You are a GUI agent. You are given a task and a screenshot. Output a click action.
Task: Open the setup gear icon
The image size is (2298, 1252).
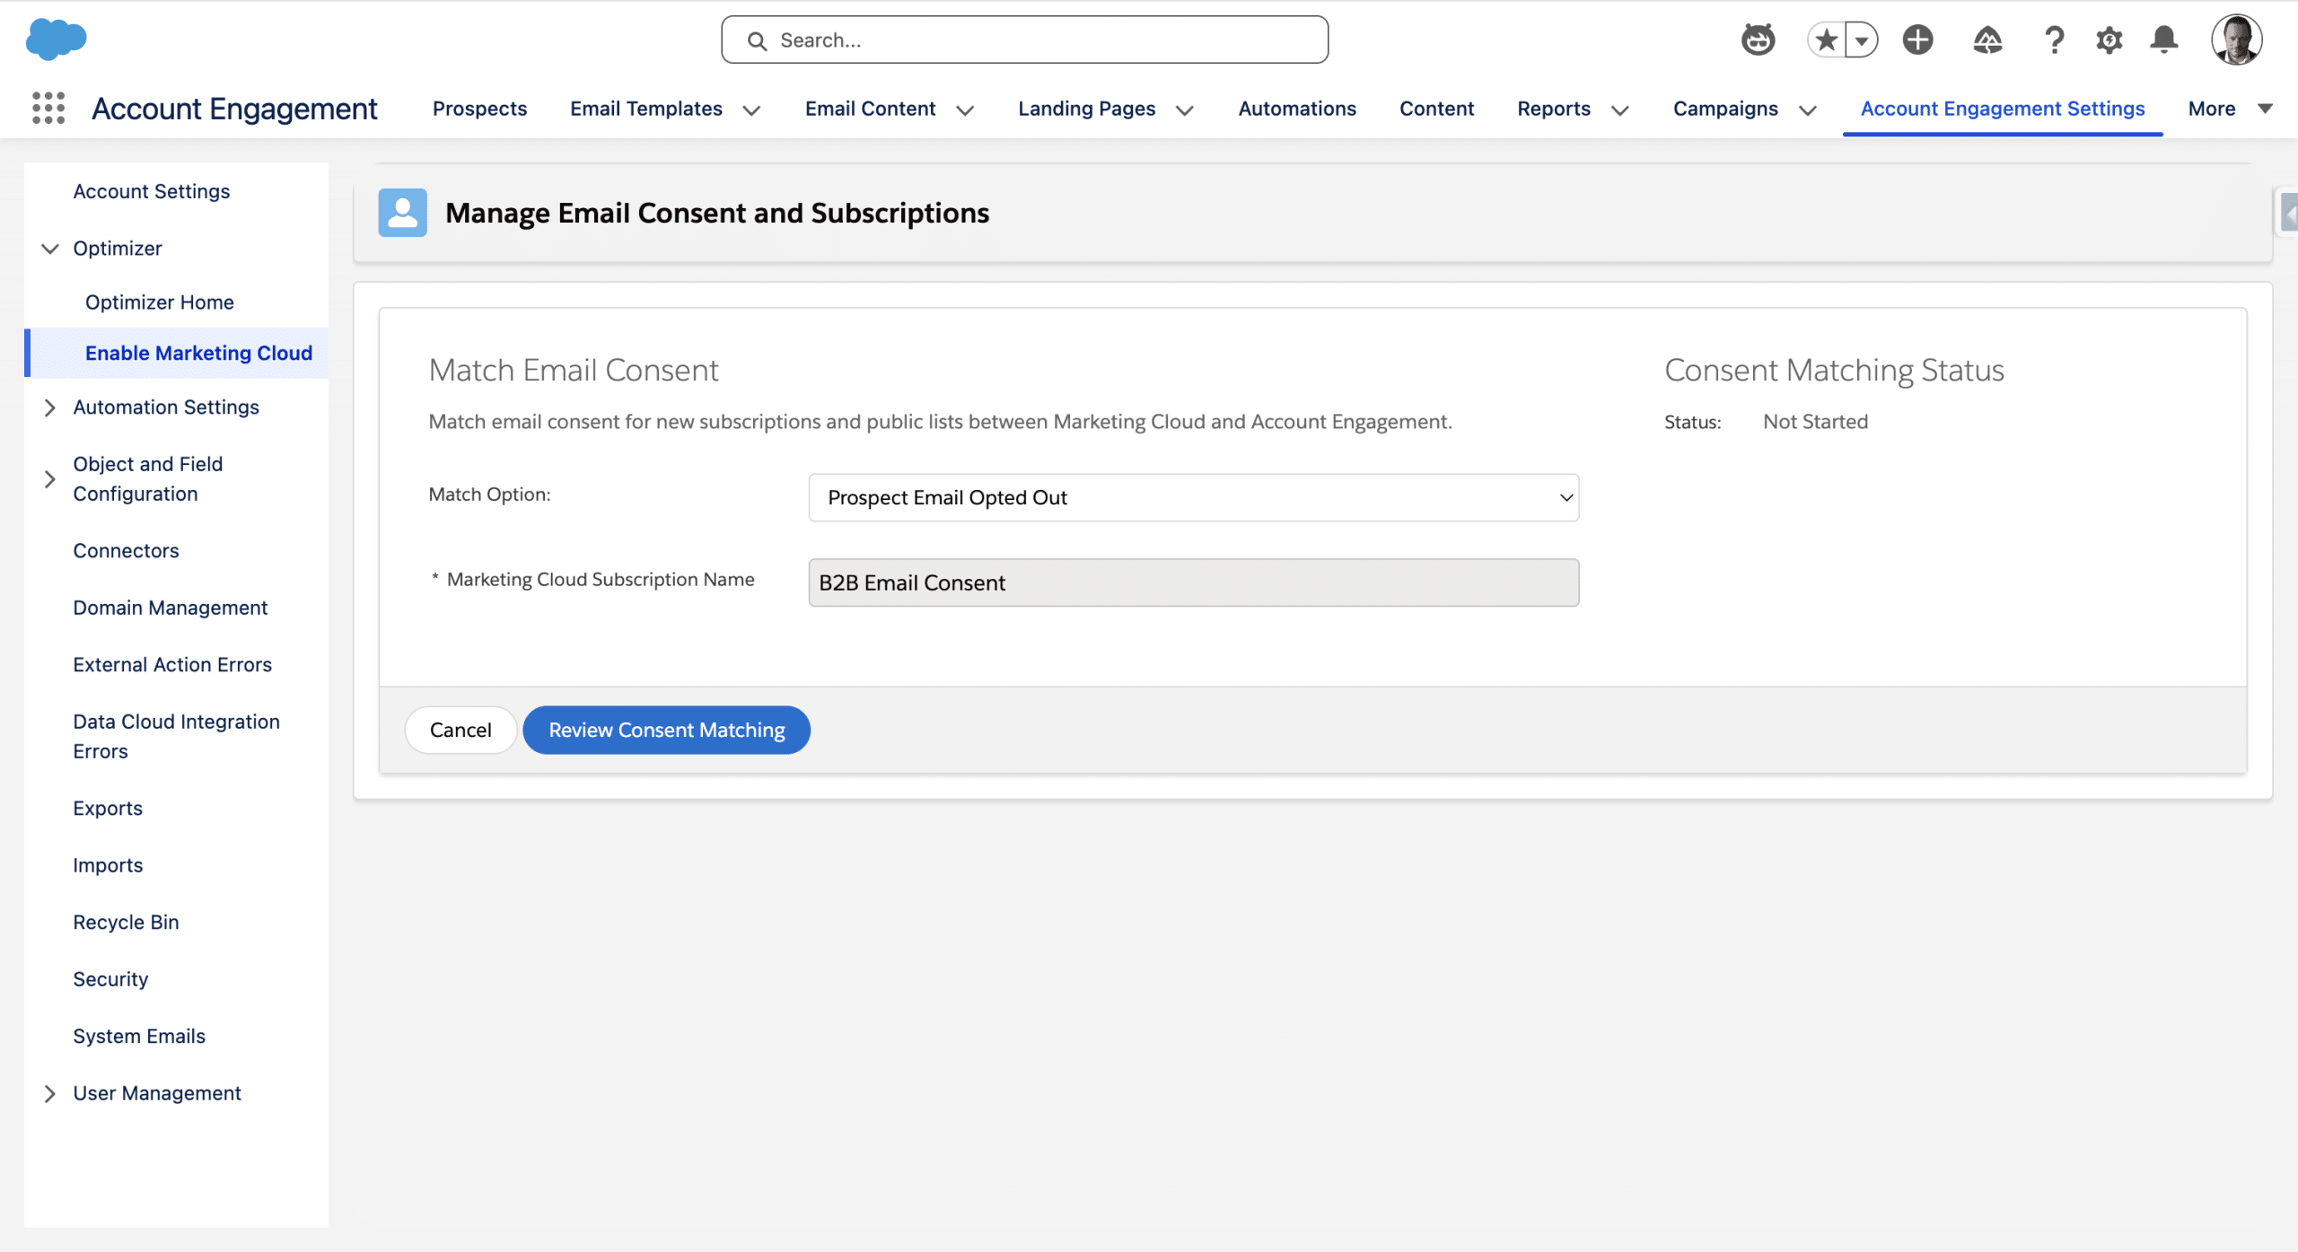coord(2109,39)
